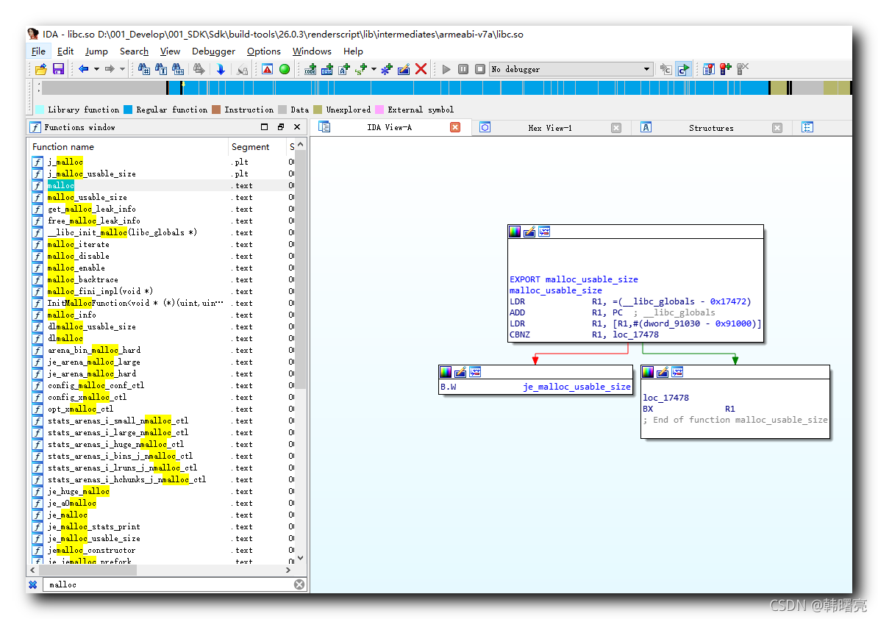
Task: Jump back with the blue left arrow
Action: tap(83, 69)
